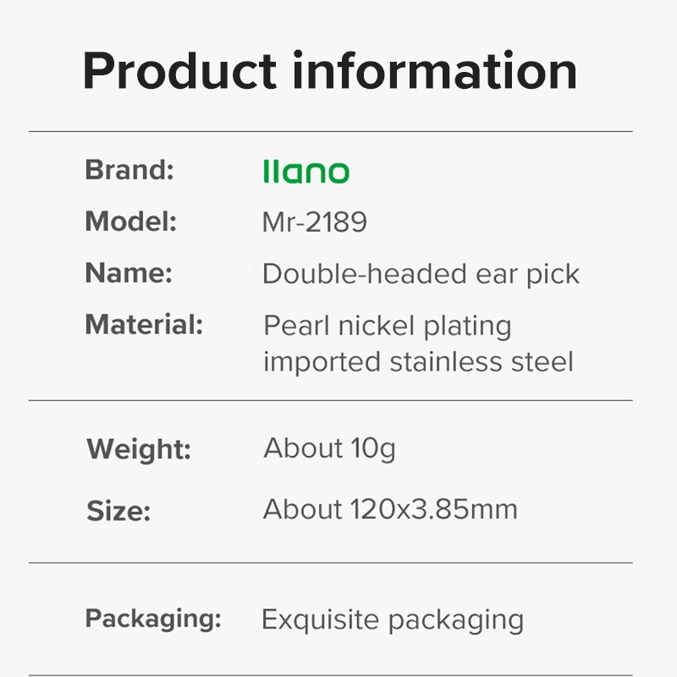The image size is (677, 677).
Task: Click the Double-headed ear pick text
Action: pyautogui.click(x=421, y=274)
